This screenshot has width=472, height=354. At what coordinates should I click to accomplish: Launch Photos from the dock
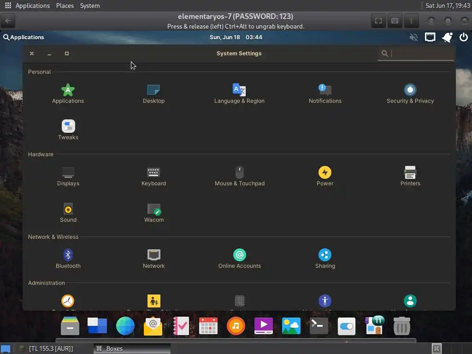[x=291, y=326]
